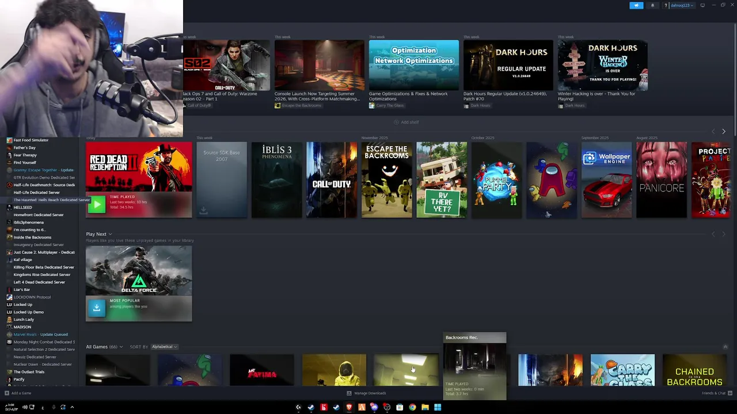Click the Escape the Backrooms tag under console launch news
This screenshot has height=414, width=737.
click(299, 105)
